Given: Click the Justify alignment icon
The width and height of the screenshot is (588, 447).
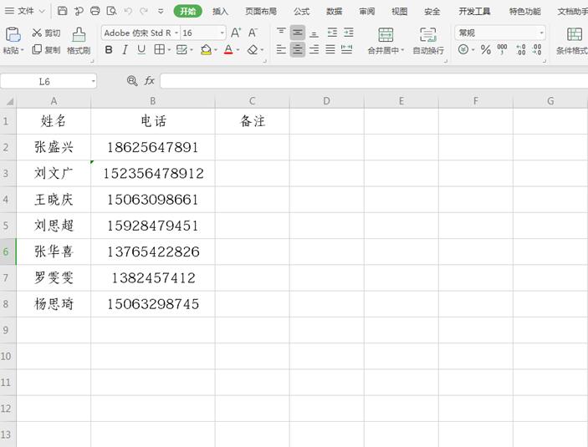Looking at the screenshot, I should [330, 49].
